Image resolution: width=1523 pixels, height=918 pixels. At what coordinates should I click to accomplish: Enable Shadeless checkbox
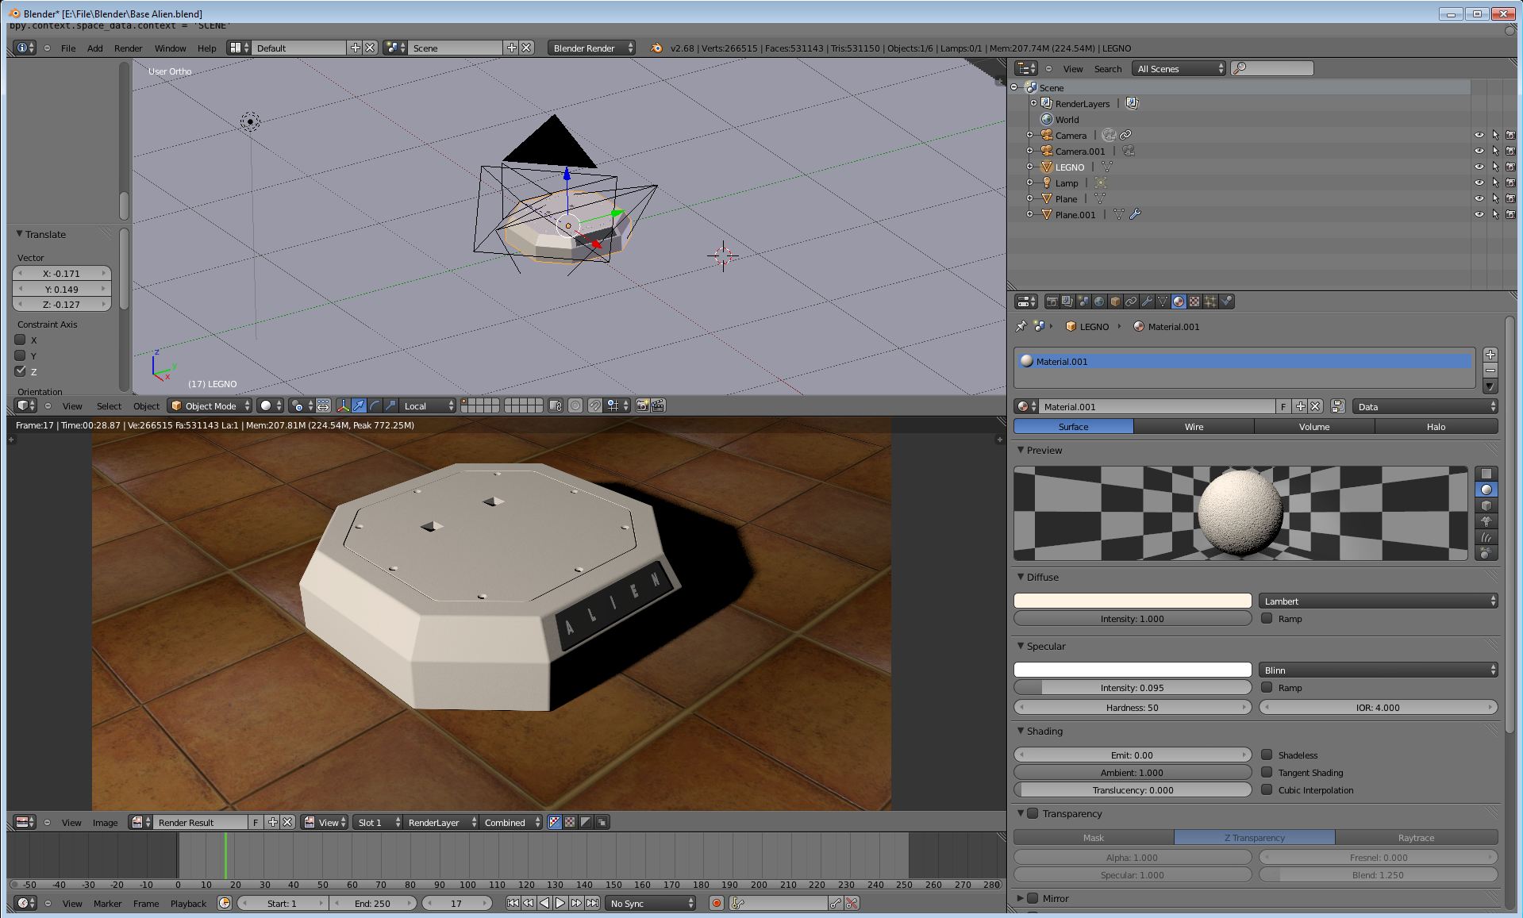click(1267, 755)
